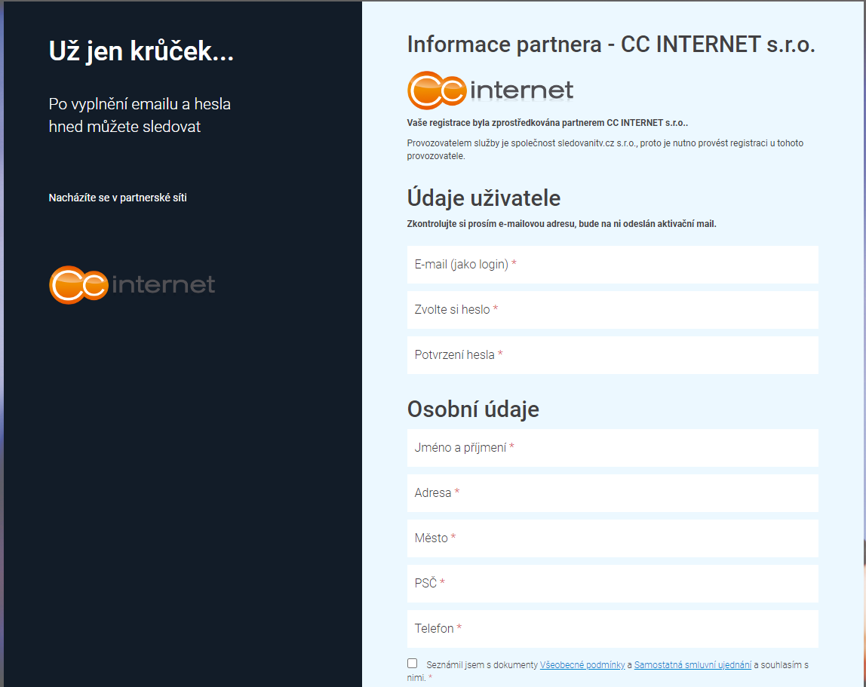Click the 'Informace partnera - CC INTERNET' heading
Image resolution: width=866 pixels, height=687 pixels.
click(x=611, y=44)
